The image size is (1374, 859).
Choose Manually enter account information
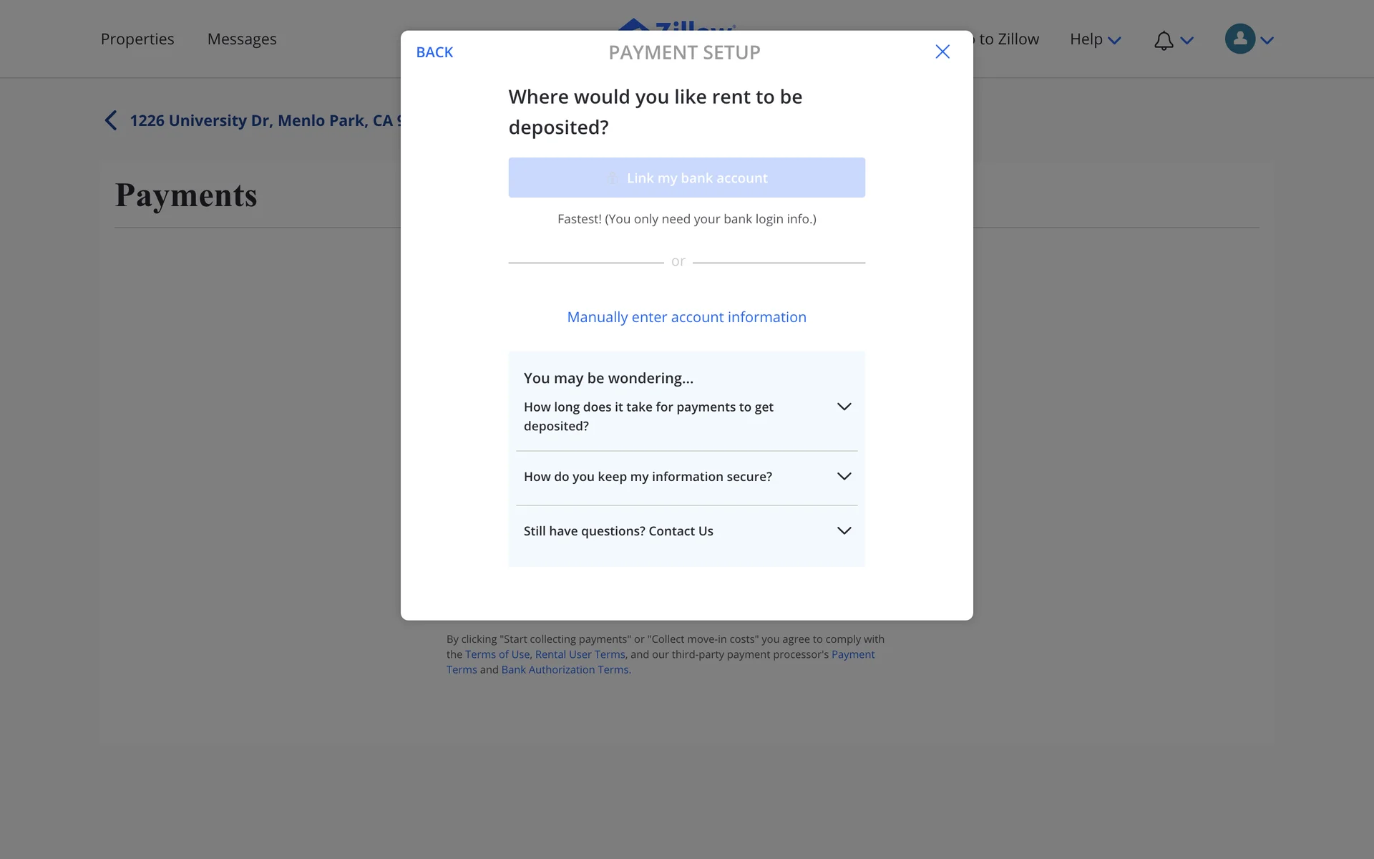click(686, 317)
